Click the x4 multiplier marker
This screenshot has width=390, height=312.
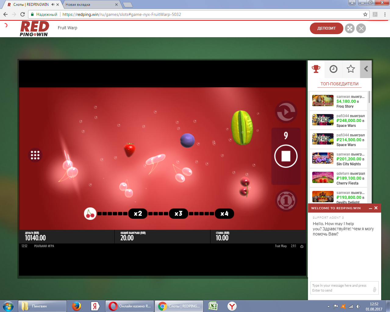point(224,213)
